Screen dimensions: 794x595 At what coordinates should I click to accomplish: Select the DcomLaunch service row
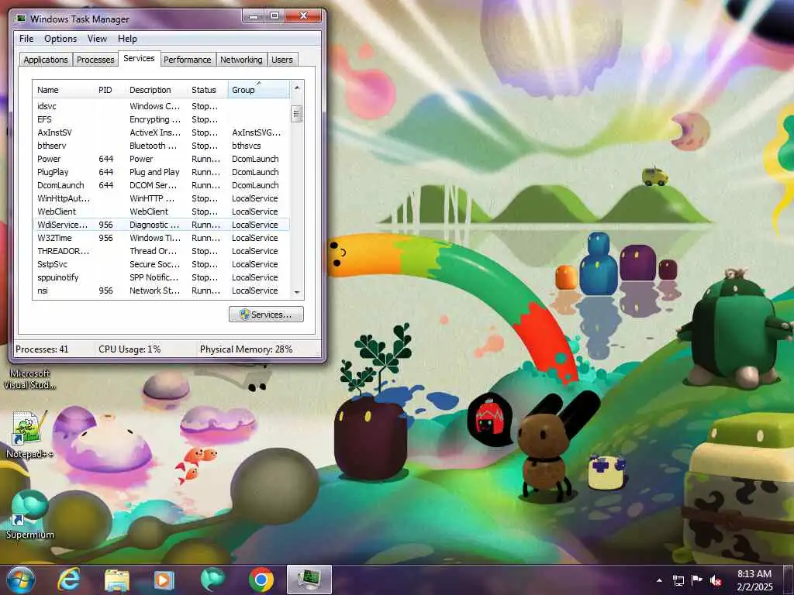click(161, 185)
